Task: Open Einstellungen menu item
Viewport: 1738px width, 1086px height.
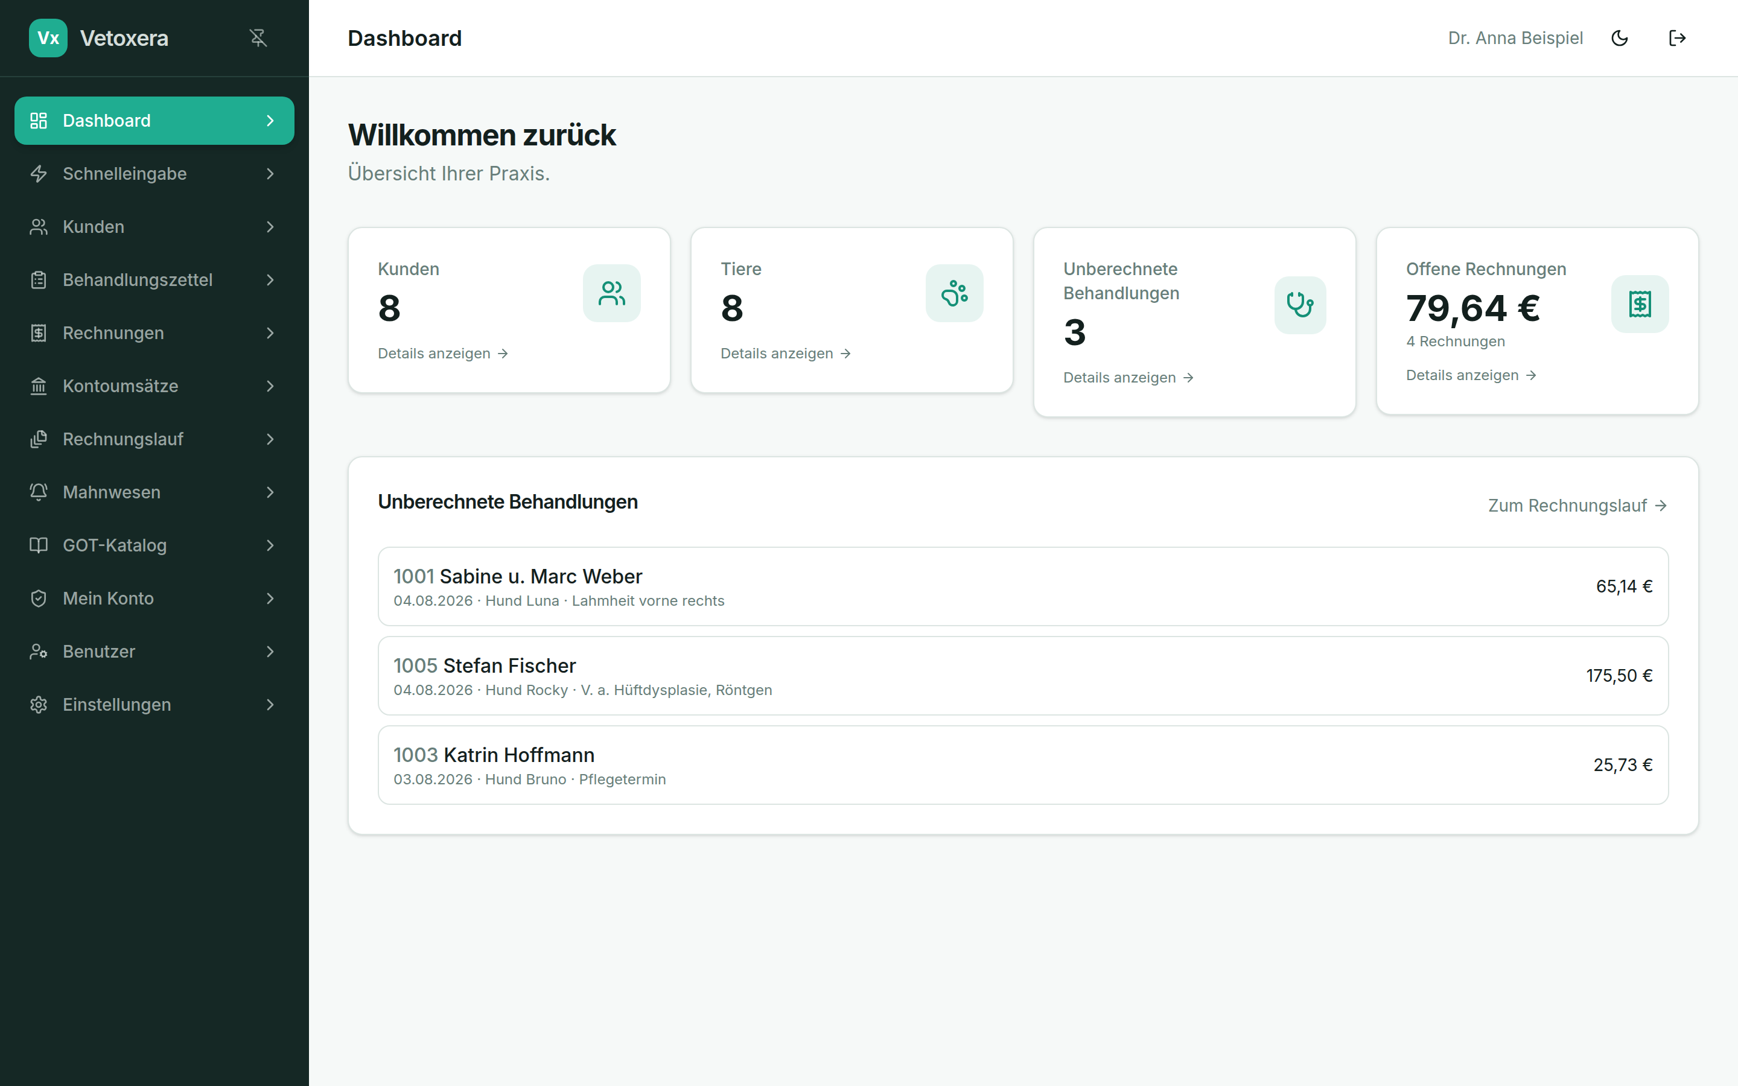Action: (154, 705)
